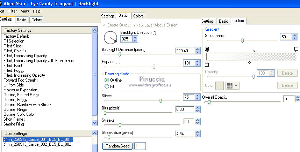This screenshot has width=300, height=152.
Task: Open the Colors tab in left panel
Action: tap(37, 20)
